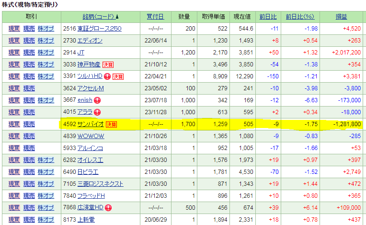Click 現売 for JT row
This screenshot has height=225, width=366.
(29, 53)
